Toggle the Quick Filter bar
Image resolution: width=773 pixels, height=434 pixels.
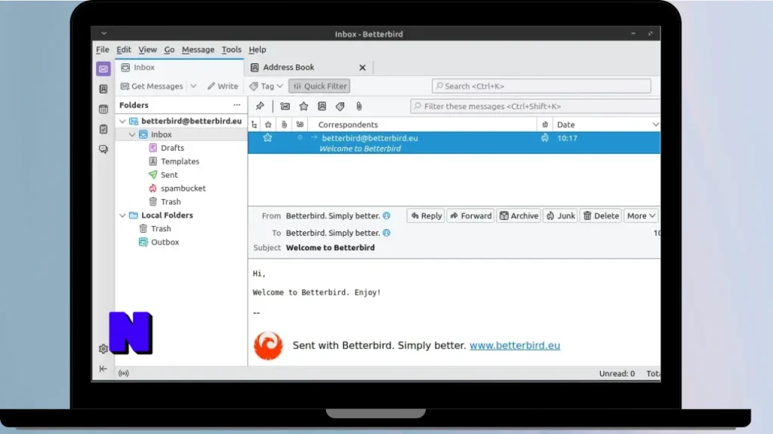(x=319, y=86)
